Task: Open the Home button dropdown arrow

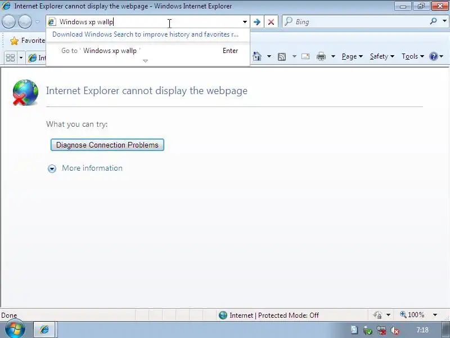Action: [269, 56]
